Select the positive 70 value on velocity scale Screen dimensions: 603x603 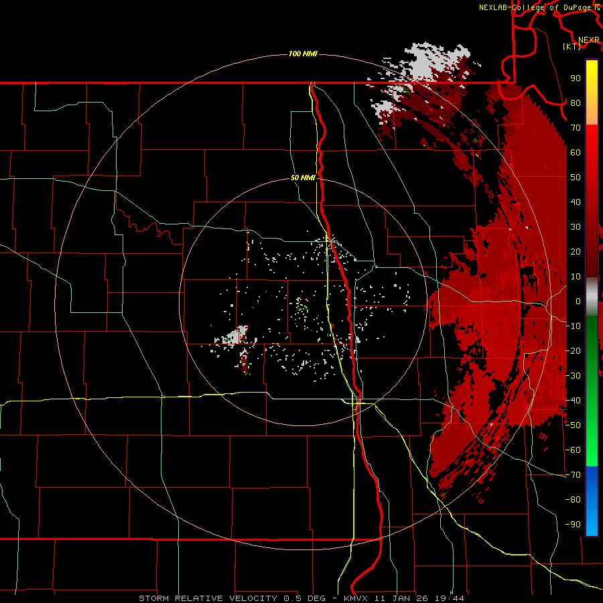576,128
